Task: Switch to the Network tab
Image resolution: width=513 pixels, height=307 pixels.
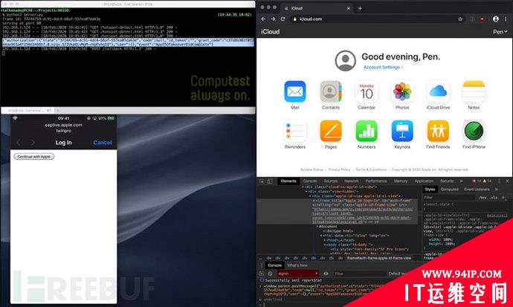Action: click(352, 181)
